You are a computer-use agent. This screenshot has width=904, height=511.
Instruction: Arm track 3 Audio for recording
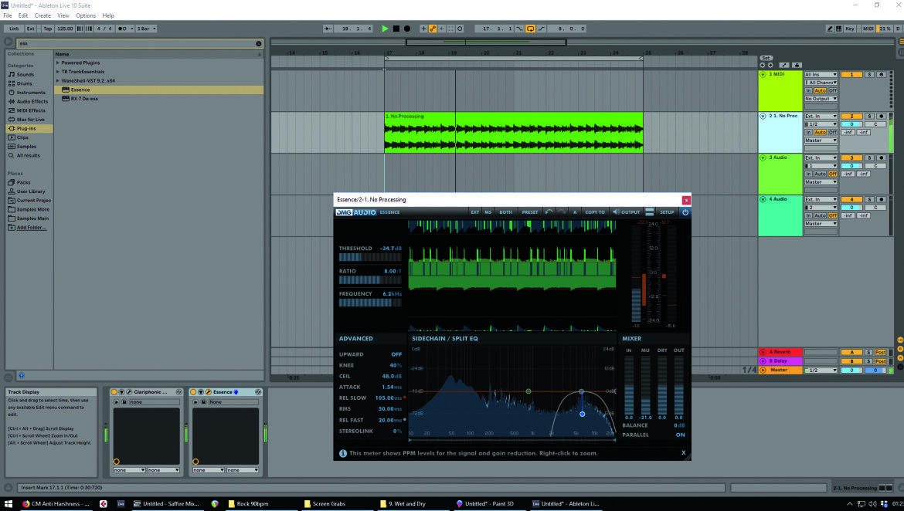[x=881, y=157]
